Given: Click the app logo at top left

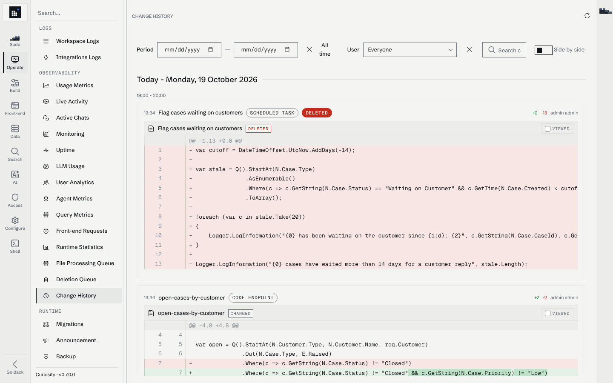Looking at the screenshot, I should (15, 13).
